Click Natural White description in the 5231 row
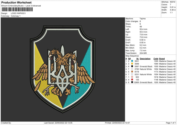The image size is (177, 125). [x=146, y=74]
